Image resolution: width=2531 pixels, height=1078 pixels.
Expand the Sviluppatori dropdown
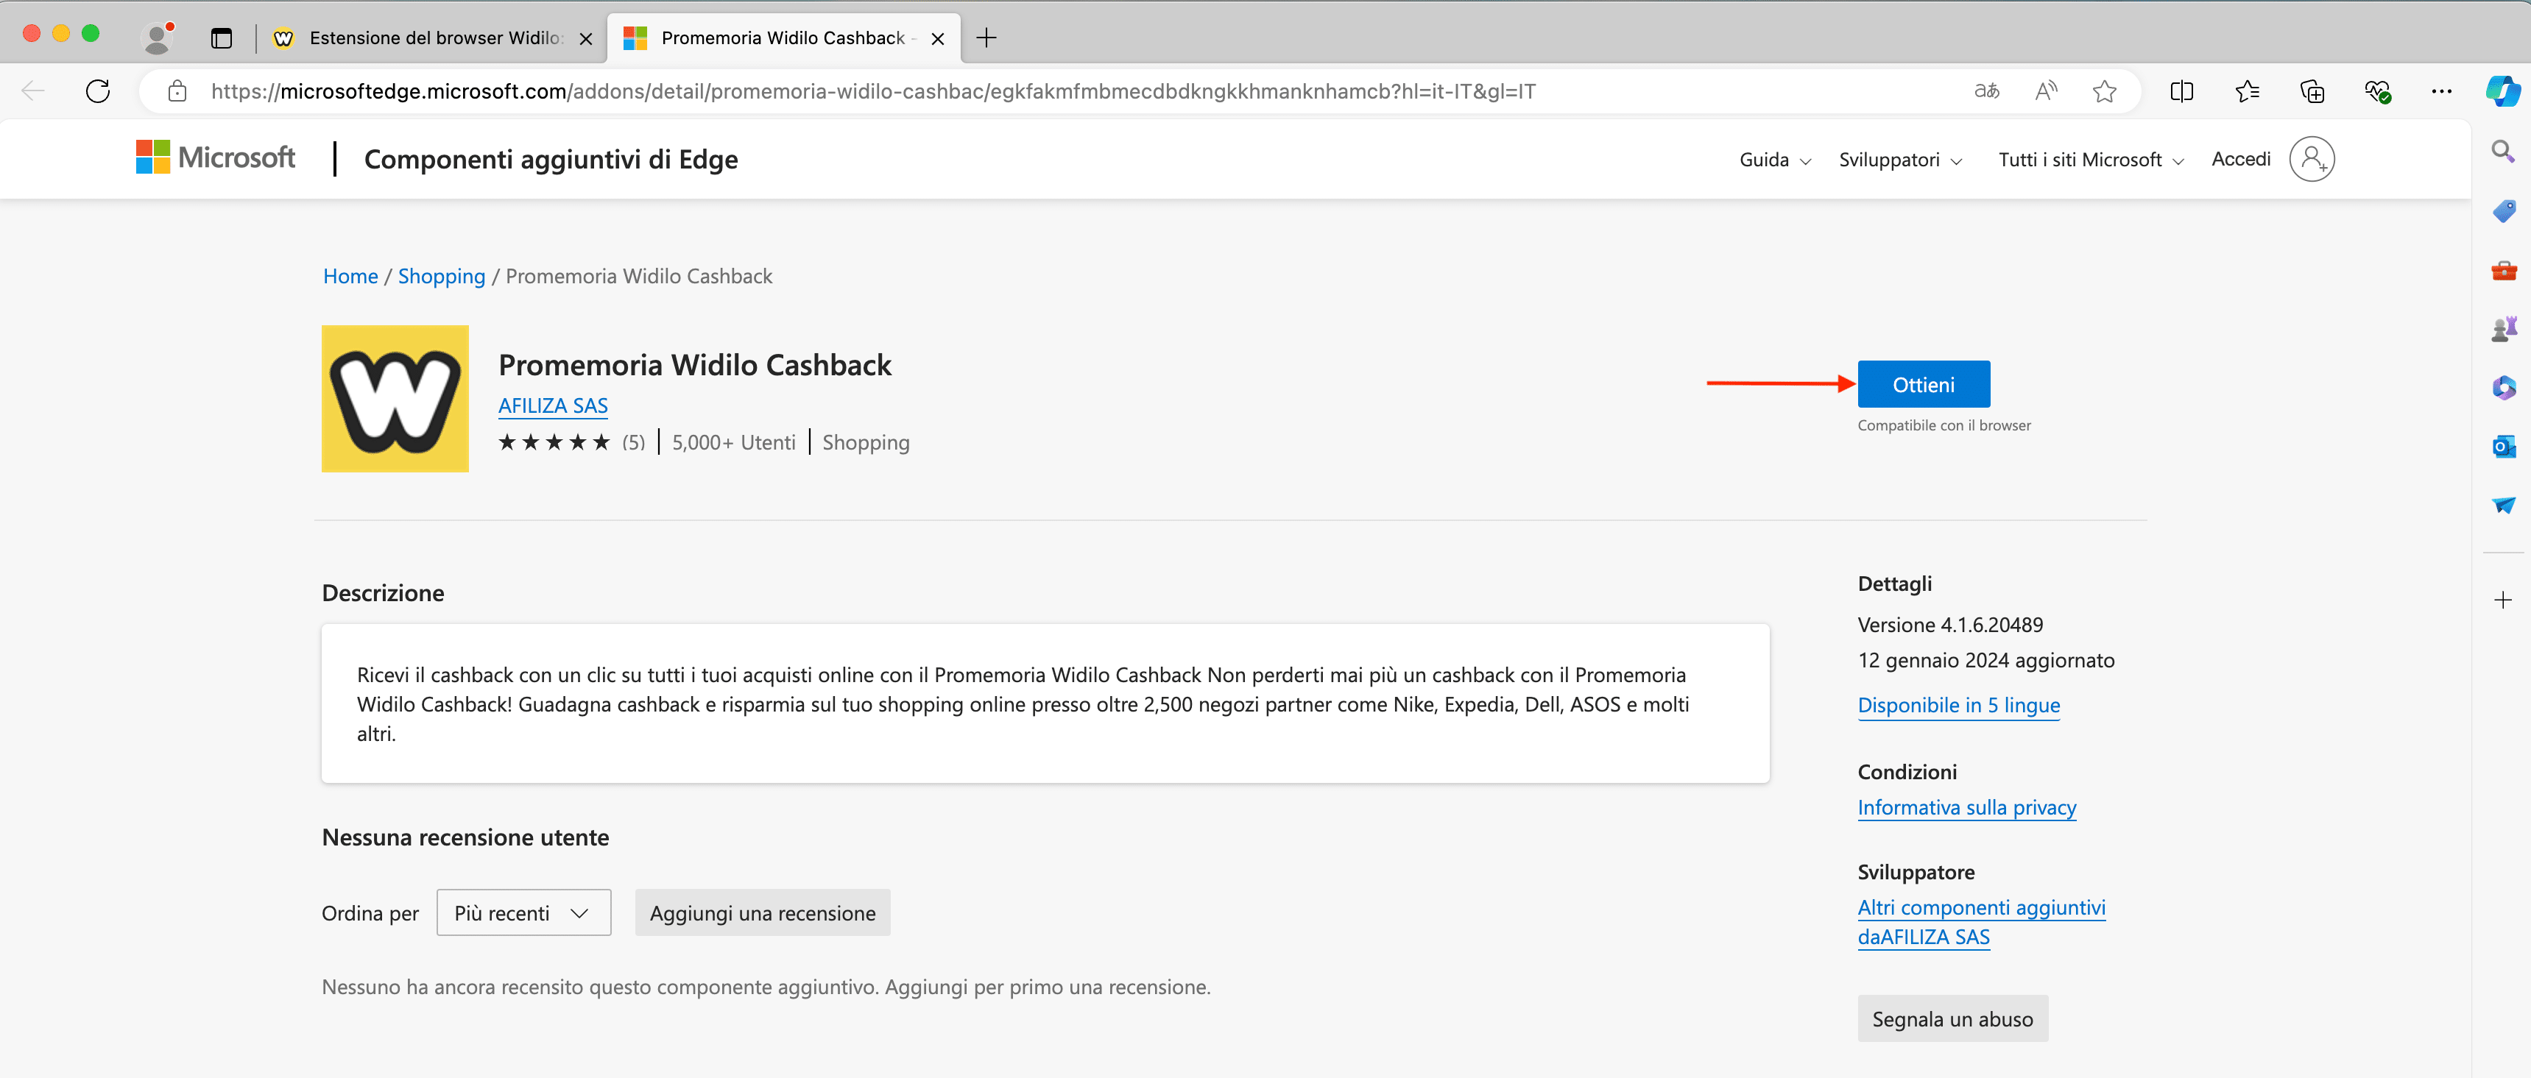1899,160
